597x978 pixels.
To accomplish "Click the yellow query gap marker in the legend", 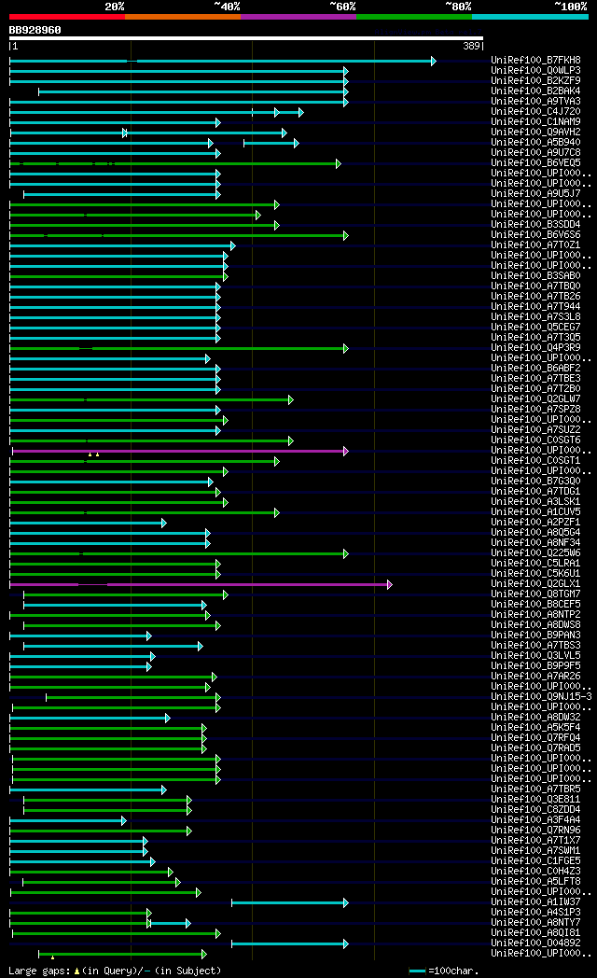I will click(x=76, y=971).
